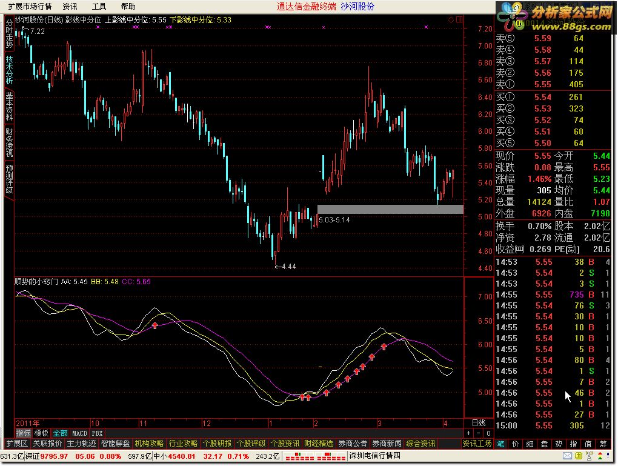The width and height of the screenshot is (618, 466).
Task: Switch to 分时走势 side tab
Action: coord(9,34)
